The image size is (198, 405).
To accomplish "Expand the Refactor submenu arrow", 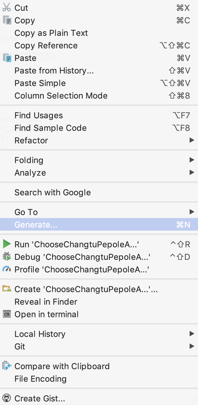I will click(192, 140).
